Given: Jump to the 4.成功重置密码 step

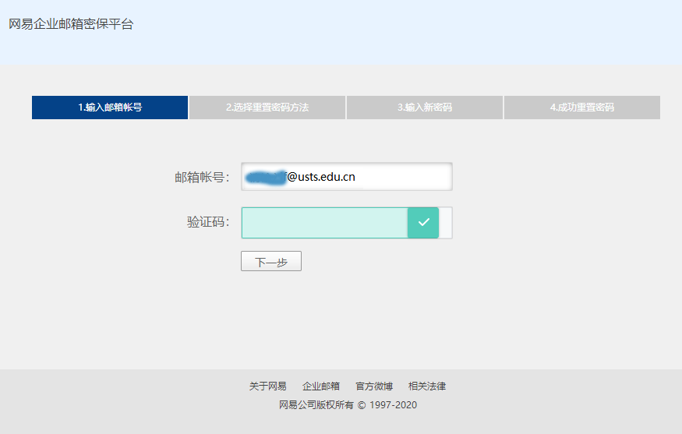Looking at the screenshot, I should (x=582, y=108).
